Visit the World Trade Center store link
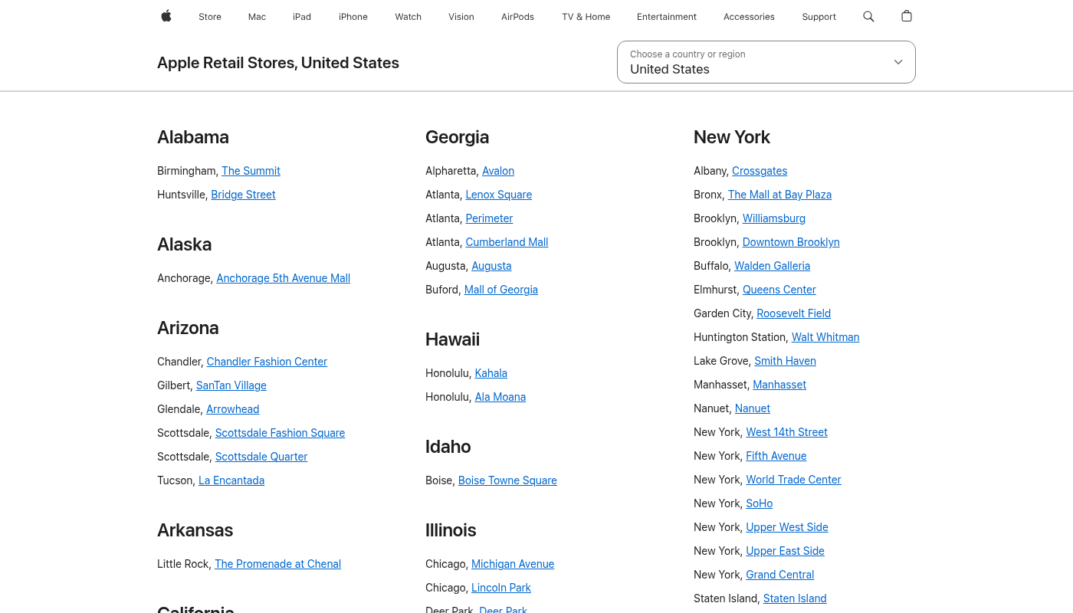The image size is (1073, 613). coord(793,480)
